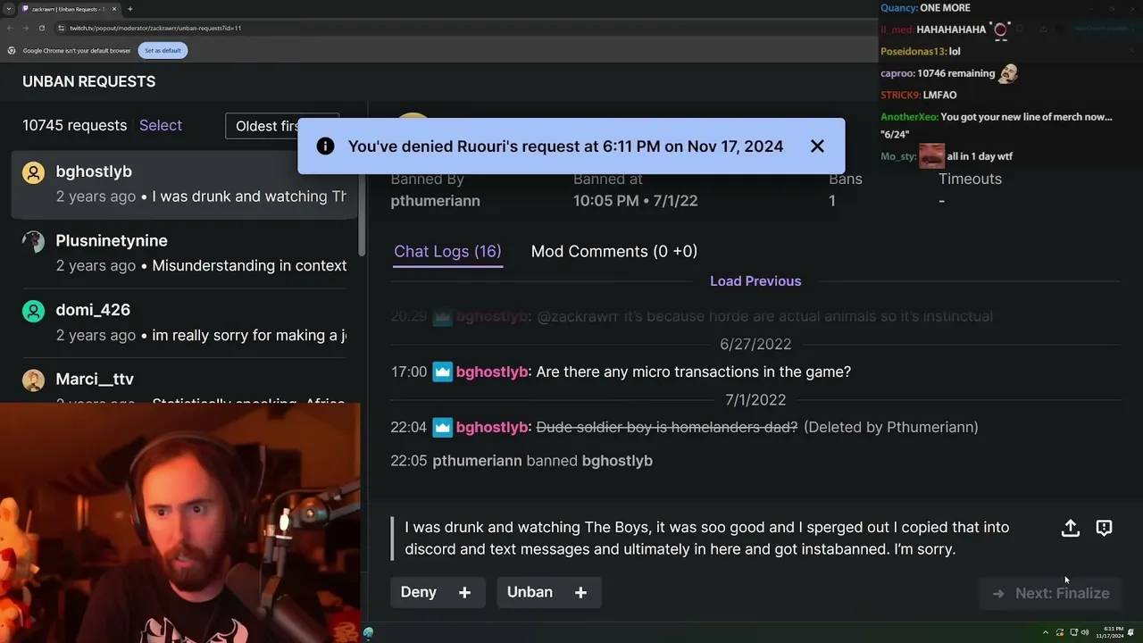
Task: Click the Chrome icon in the default browser infobar
Action: [11, 50]
